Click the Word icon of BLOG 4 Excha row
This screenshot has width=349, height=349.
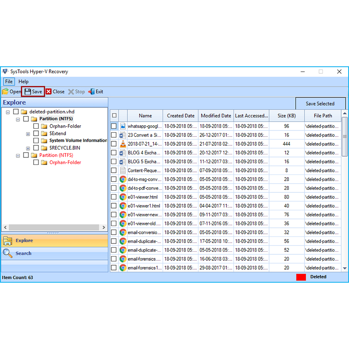point(123,153)
